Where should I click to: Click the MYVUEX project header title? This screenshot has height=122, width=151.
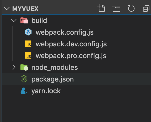(25, 9)
